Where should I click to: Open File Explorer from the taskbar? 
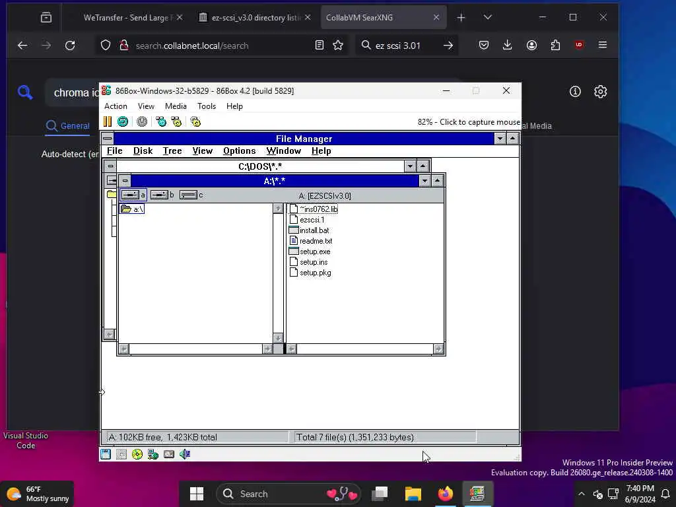tap(413, 494)
